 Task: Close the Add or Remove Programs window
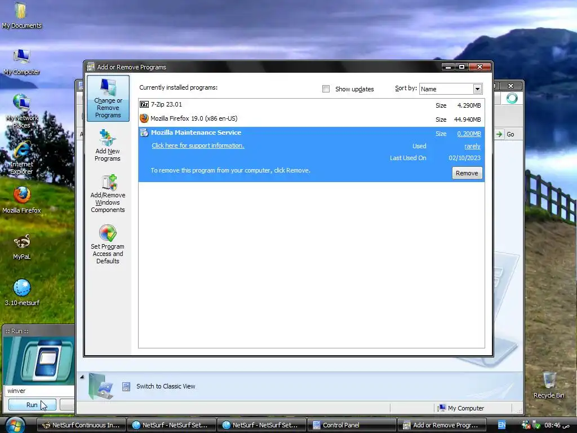pyautogui.click(x=480, y=67)
